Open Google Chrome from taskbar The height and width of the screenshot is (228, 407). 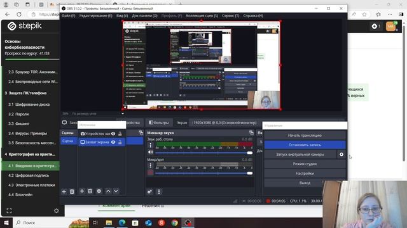point(175,222)
